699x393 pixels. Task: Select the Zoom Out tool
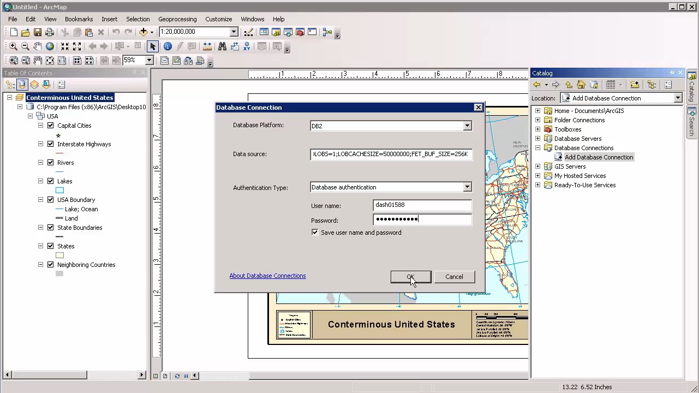click(25, 47)
